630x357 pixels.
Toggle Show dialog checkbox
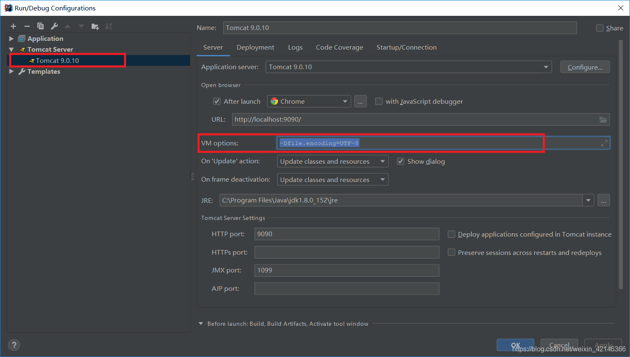coord(400,161)
